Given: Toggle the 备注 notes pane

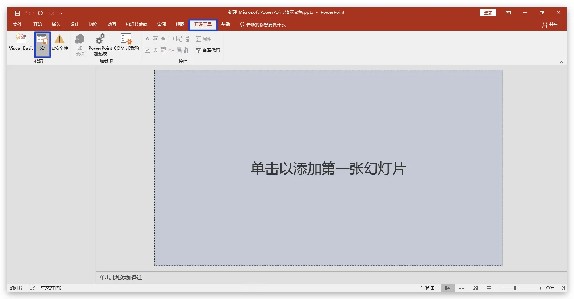Looking at the screenshot, I should coord(427,288).
